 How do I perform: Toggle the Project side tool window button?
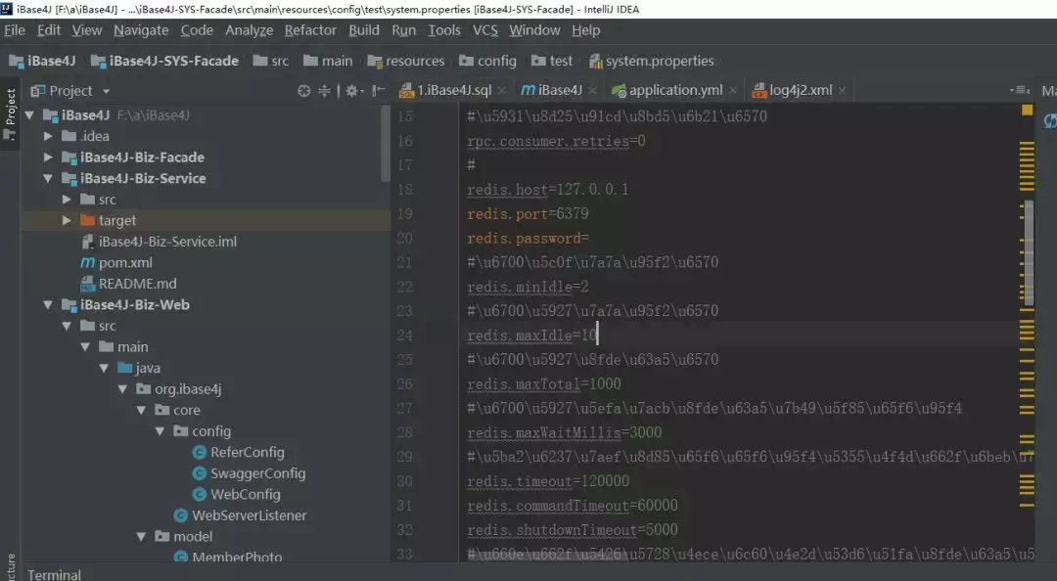pos(10,112)
